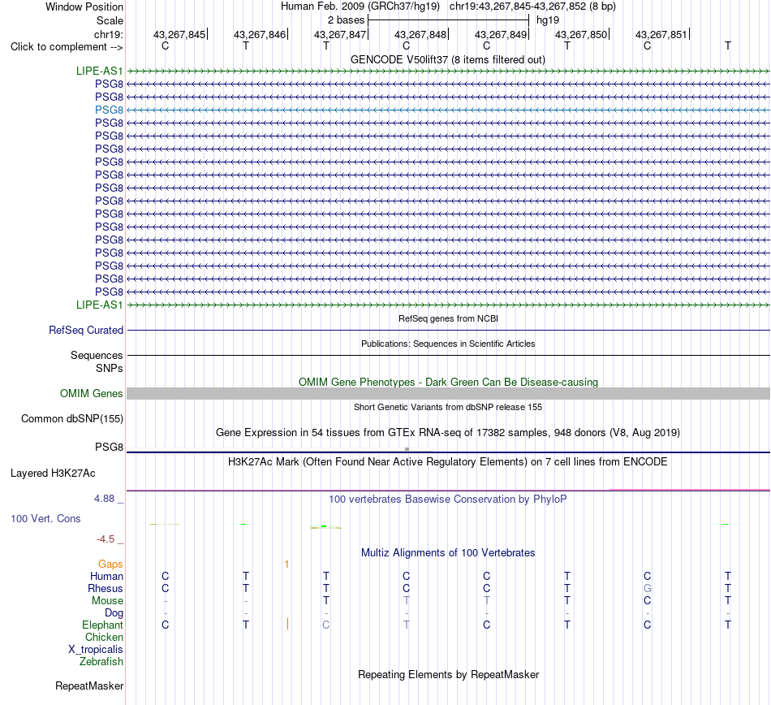
Task: Click the chr19:43,267,845-43,267,852 (8 bp) position text
Action: pyautogui.click(x=532, y=6)
